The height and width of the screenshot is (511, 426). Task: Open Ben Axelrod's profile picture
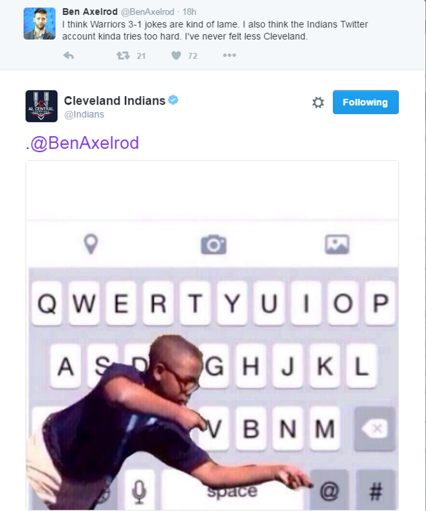tap(40, 23)
